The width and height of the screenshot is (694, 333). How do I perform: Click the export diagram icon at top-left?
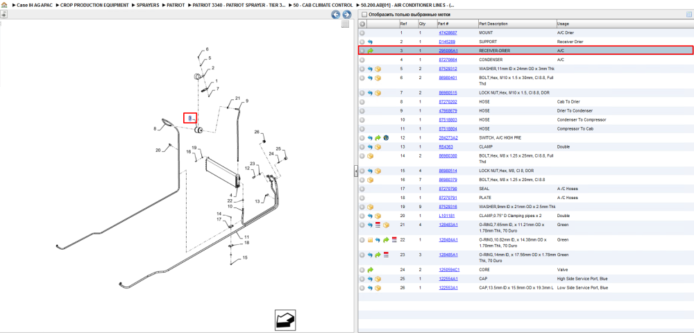[4, 14]
